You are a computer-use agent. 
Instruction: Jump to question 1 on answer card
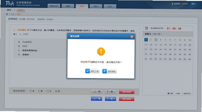point(146,40)
